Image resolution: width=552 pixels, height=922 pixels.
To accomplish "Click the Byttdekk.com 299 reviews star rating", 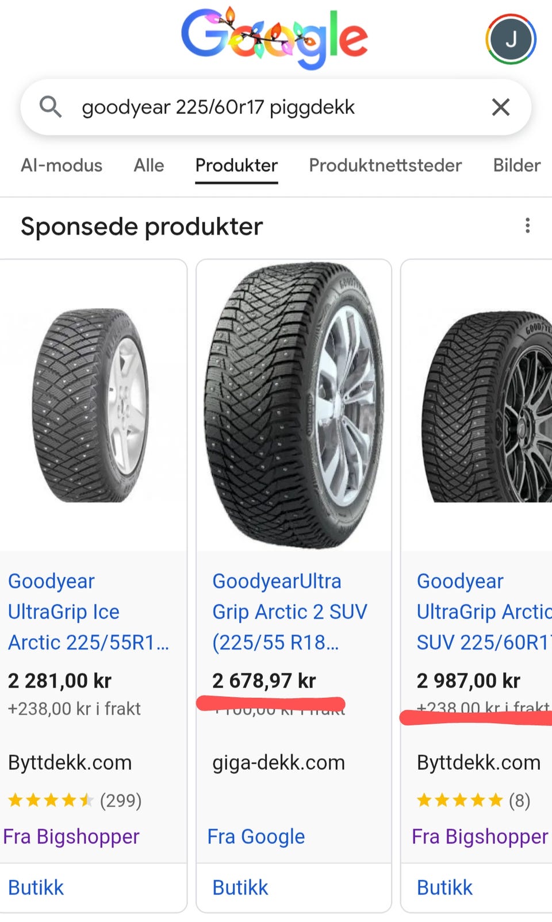I will pos(75,800).
